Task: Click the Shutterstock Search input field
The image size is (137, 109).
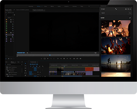Action: (114, 13)
